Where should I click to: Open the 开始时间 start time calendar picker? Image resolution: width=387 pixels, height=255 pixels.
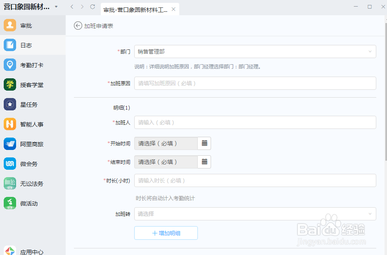point(204,143)
